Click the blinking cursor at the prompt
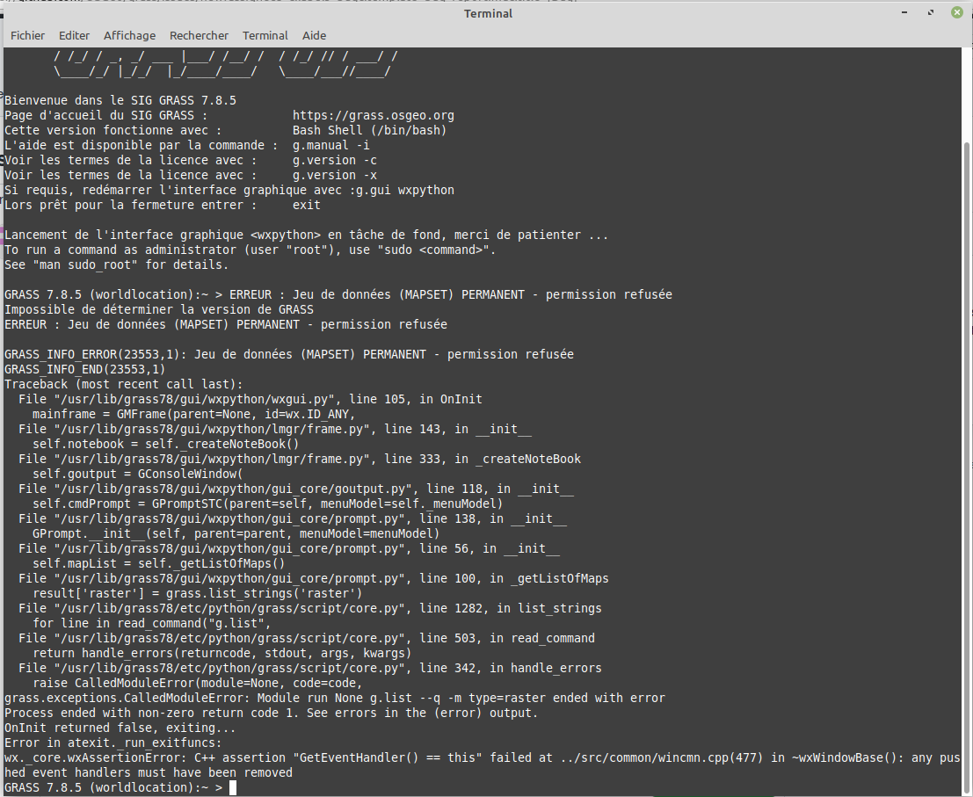973x797 pixels. coord(232,787)
